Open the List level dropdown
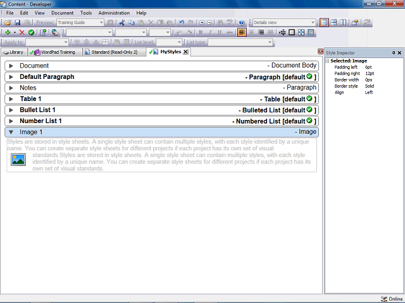Viewport: 405px width, 303px height. point(179,42)
